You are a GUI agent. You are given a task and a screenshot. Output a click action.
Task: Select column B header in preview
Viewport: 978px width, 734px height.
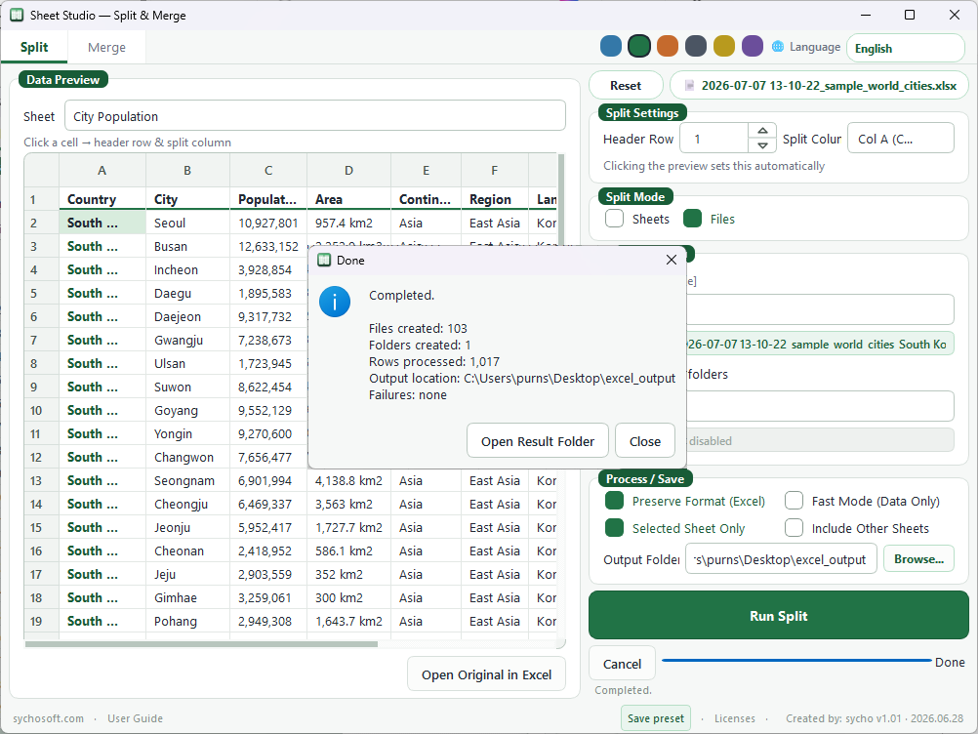(187, 170)
